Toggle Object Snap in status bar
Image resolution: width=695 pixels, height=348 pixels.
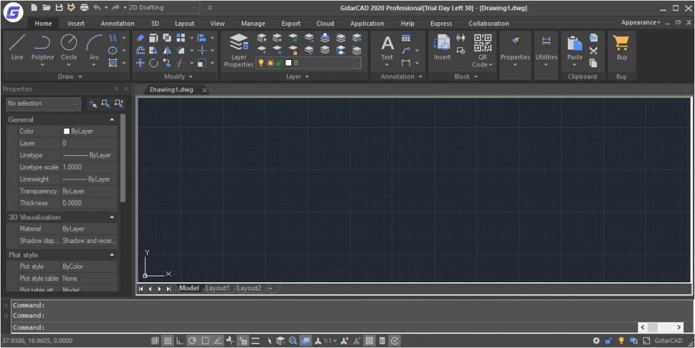[205, 341]
